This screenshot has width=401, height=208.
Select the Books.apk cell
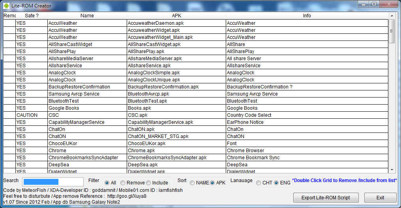pos(176,108)
